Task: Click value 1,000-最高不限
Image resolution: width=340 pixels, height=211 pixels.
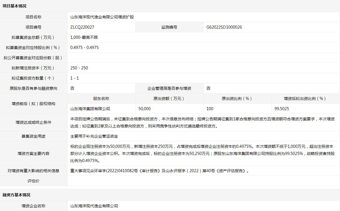Action: point(84,37)
